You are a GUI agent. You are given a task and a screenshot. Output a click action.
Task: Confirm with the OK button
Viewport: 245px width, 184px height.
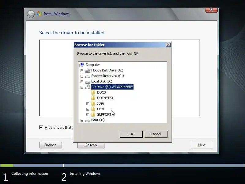point(131,134)
